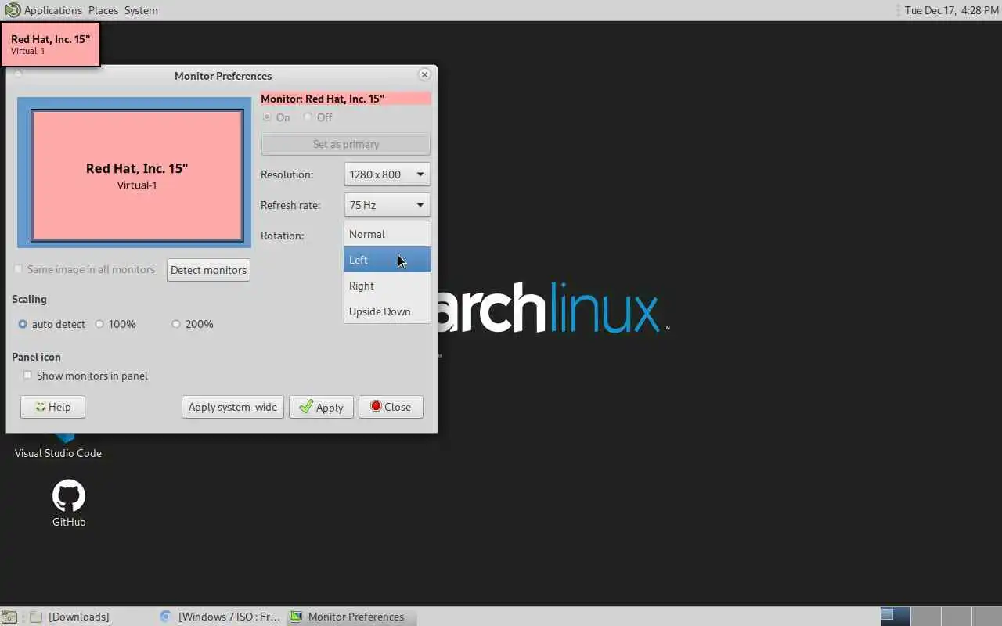Click Detect monitors button

pos(208,270)
